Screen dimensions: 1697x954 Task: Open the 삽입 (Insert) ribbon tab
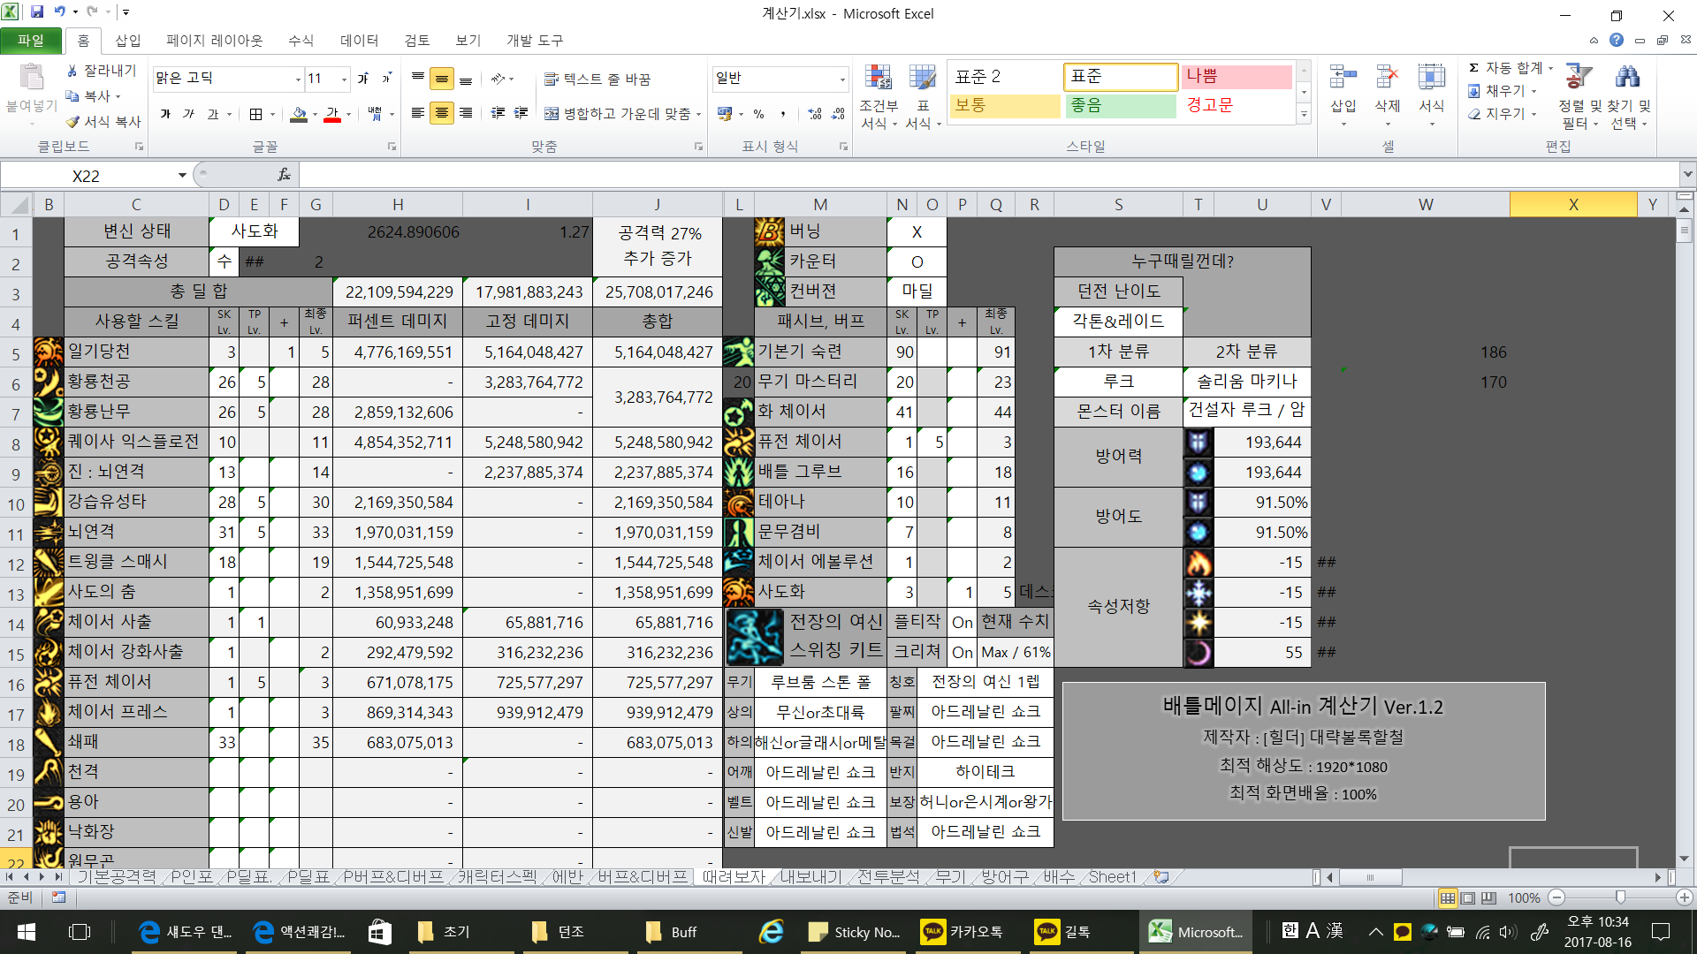pyautogui.click(x=127, y=40)
